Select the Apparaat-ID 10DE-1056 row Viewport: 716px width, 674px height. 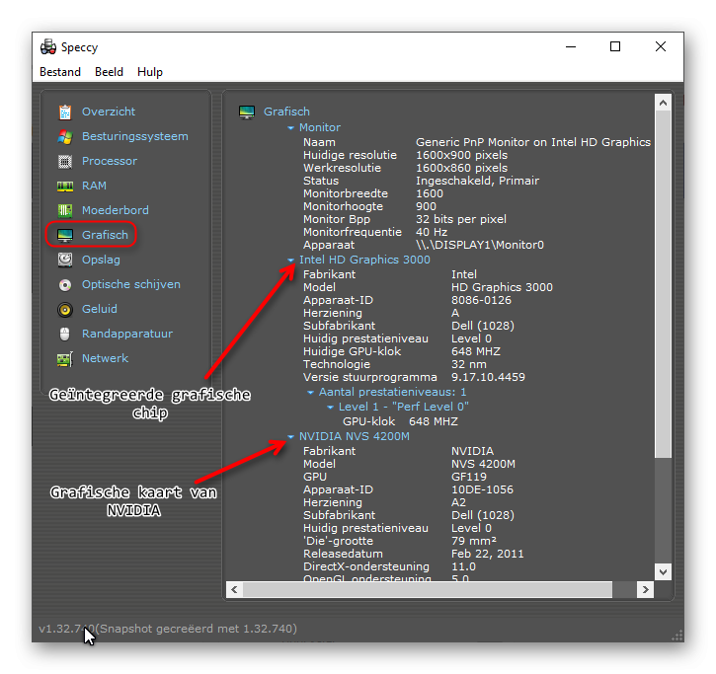point(408,489)
